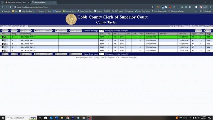Click the browser address bar URL
This screenshot has height=120, width=213.
(x=33, y=7)
